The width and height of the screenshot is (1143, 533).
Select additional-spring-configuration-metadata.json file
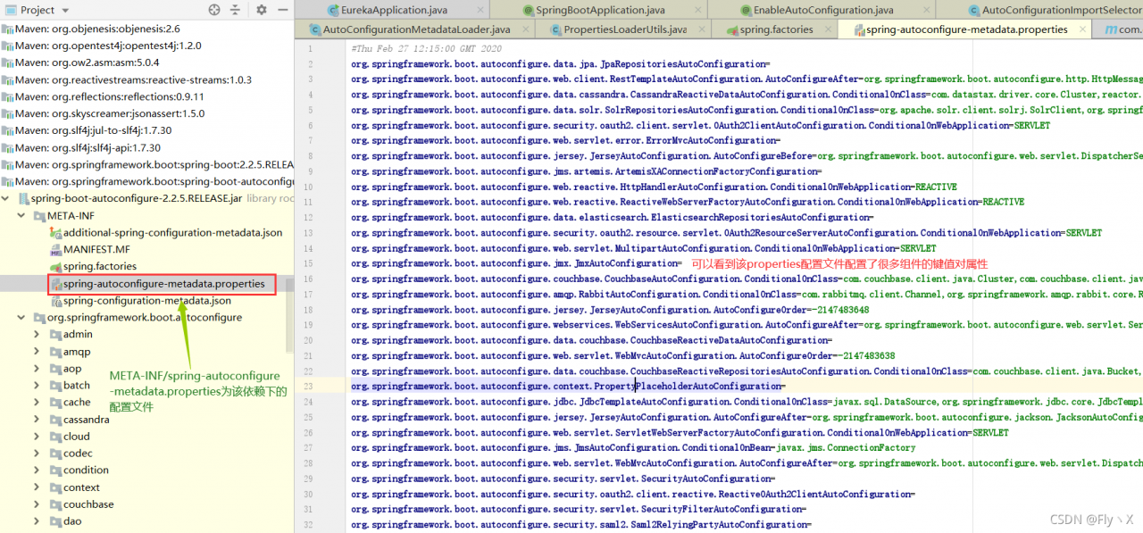pos(172,233)
